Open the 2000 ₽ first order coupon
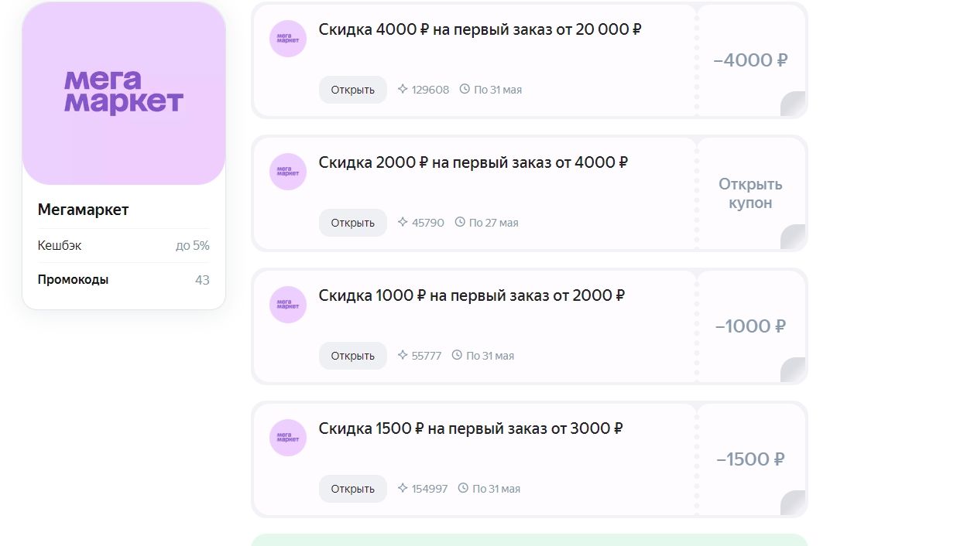 click(x=353, y=223)
